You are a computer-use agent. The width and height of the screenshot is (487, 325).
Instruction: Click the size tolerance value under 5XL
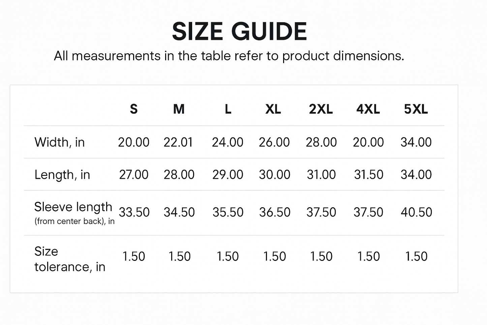pos(416,256)
